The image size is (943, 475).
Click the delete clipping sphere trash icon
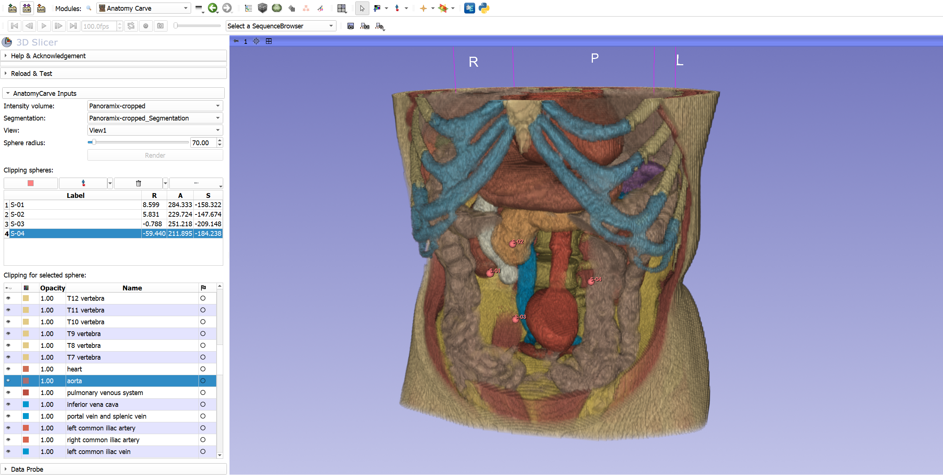(138, 183)
